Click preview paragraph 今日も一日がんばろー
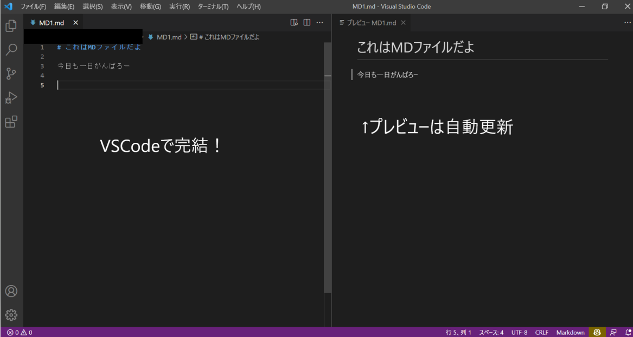 (387, 75)
